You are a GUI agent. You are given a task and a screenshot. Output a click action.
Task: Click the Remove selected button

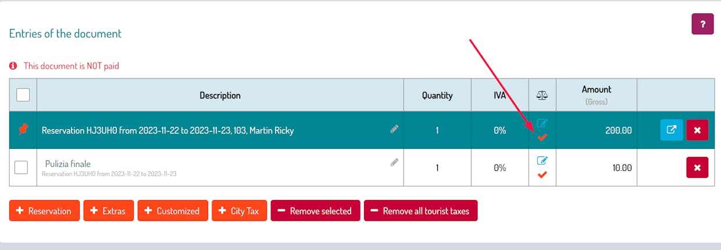[316, 211]
